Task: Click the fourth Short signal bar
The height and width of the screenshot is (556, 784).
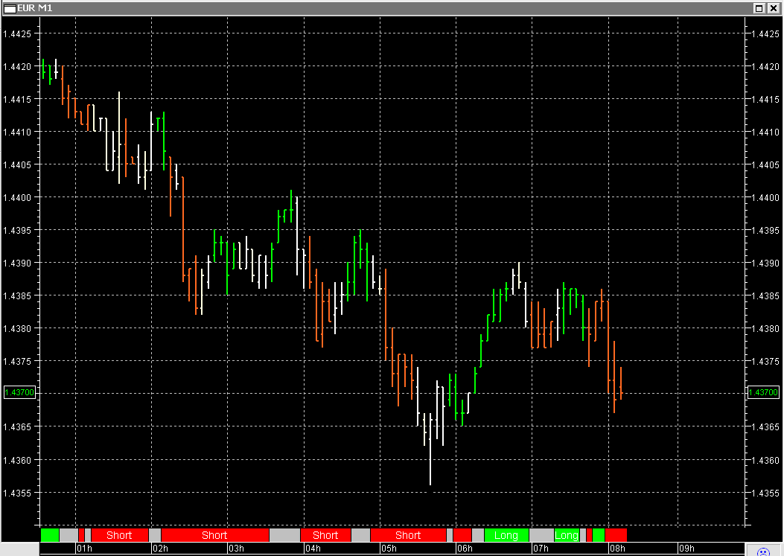Action: [x=408, y=534]
